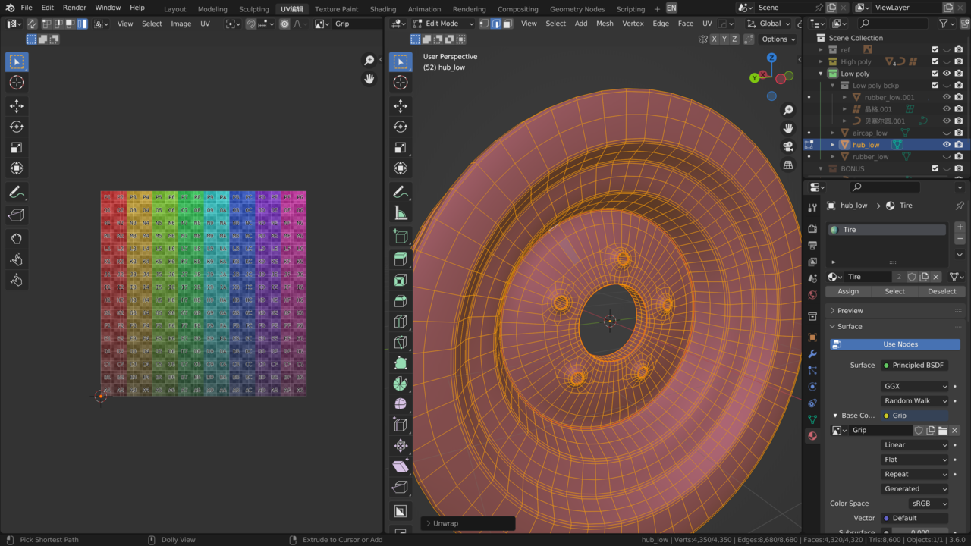This screenshot has width=971, height=546.
Task: Select the Poly Build tool
Action: pos(401,363)
